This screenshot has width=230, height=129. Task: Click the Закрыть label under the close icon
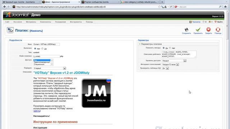click(x=208, y=33)
